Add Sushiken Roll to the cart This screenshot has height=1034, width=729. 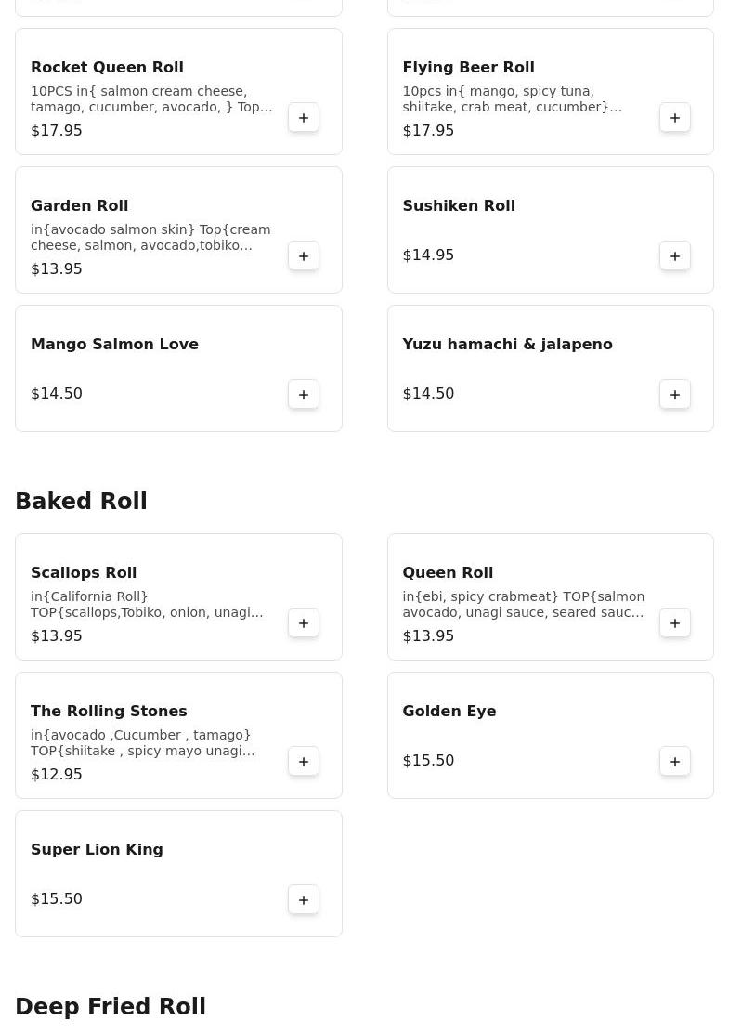pyautogui.click(x=675, y=256)
